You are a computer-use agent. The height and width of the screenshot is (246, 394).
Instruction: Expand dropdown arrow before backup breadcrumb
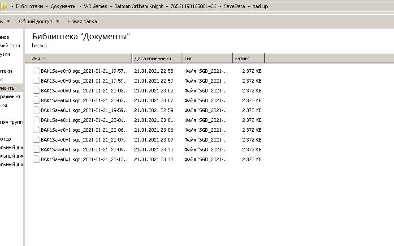pos(249,7)
